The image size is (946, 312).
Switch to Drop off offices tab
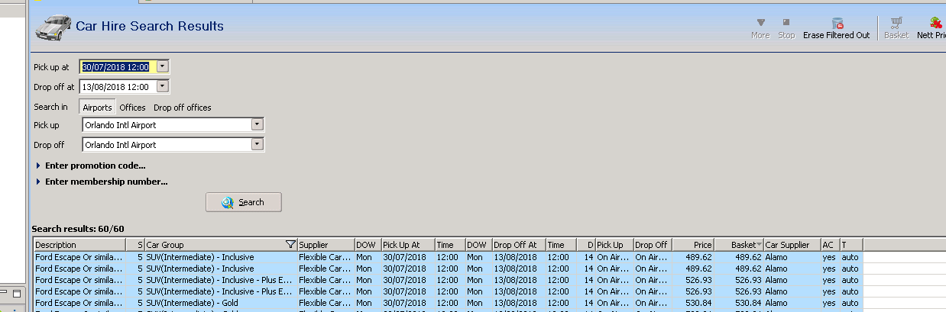click(x=183, y=108)
